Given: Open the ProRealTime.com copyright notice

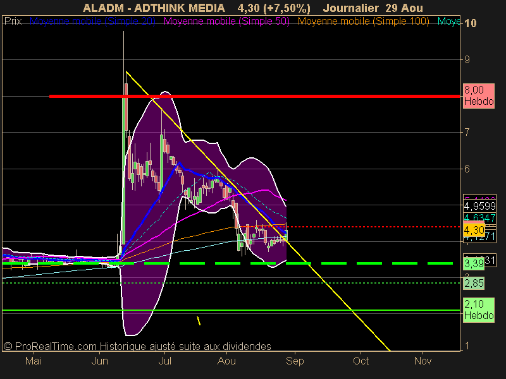Looking at the screenshot, I should coord(137,346).
